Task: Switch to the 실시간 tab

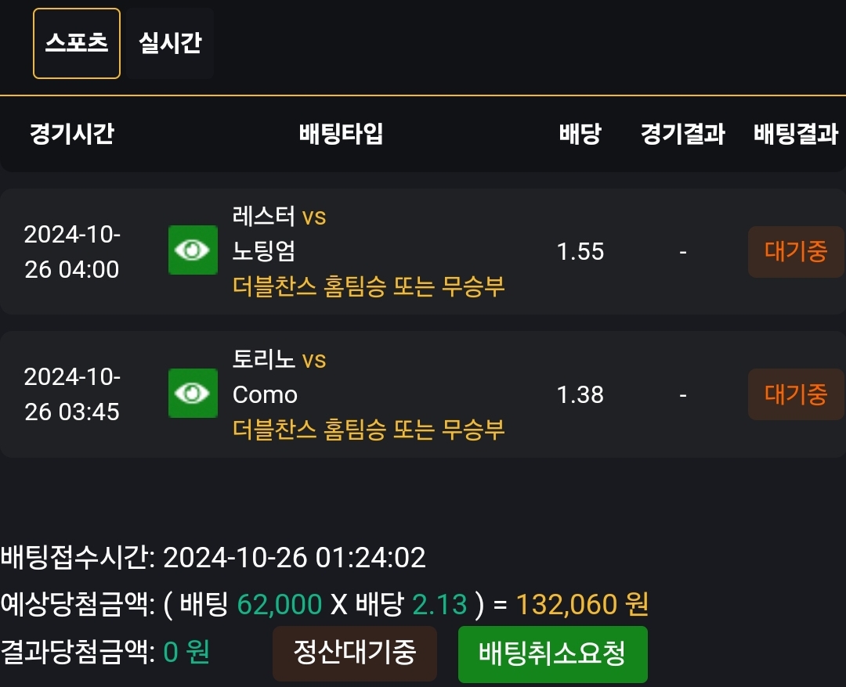Action: (x=171, y=43)
